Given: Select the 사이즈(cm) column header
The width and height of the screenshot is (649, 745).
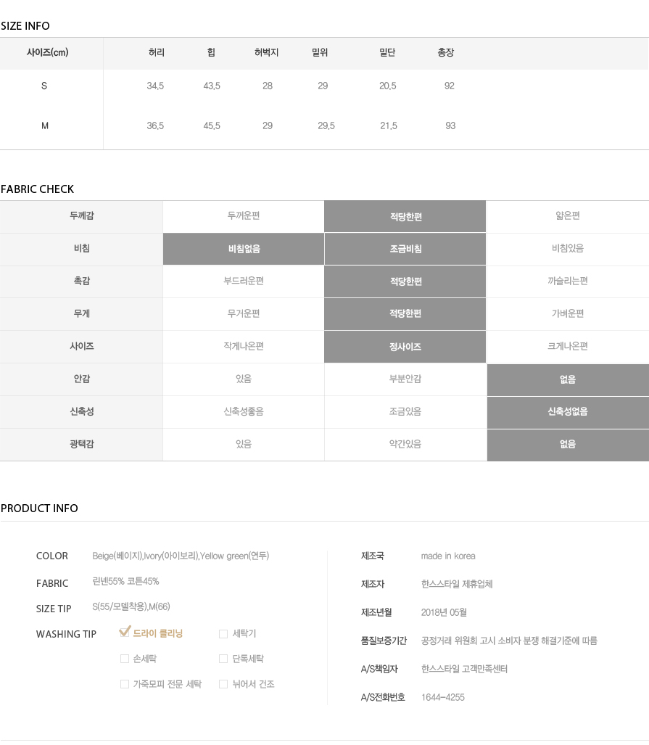Looking at the screenshot, I should [48, 52].
